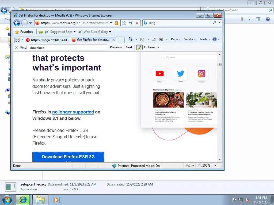Click the page scrollbar down arrow

[x=220, y=160]
